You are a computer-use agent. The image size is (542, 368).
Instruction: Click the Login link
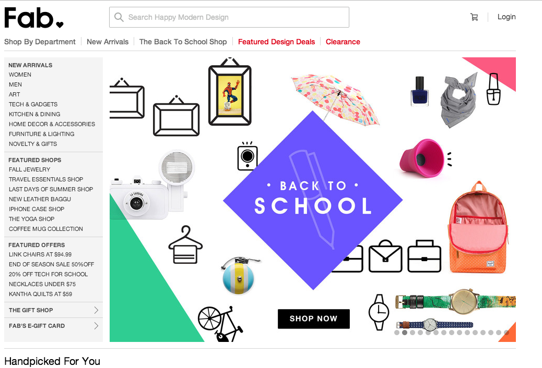506,17
